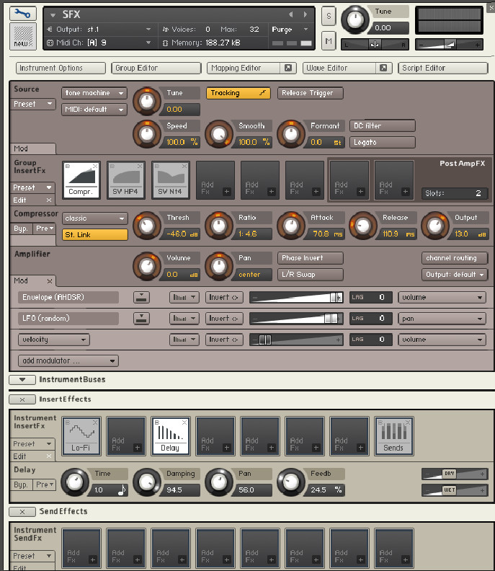Add Fx in second Instrument InsertFx slot
Image resolution: width=495 pixels, height=571 pixels.
(x=125, y=436)
